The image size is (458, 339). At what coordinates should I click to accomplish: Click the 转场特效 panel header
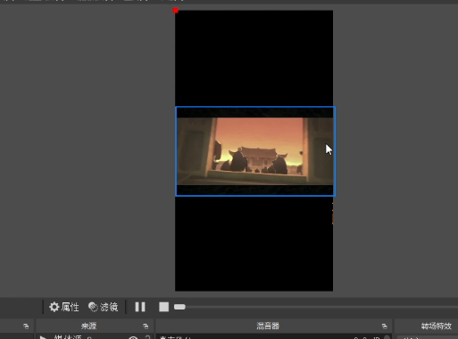pyautogui.click(x=436, y=326)
